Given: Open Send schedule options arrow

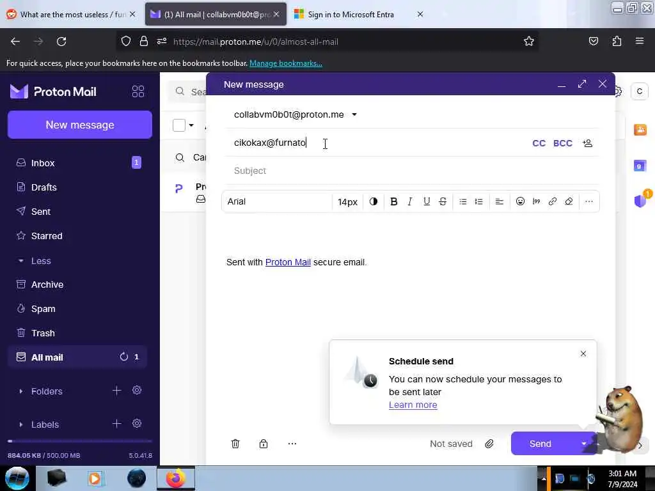Looking at the screenshot, I should (x=584, y=444).
